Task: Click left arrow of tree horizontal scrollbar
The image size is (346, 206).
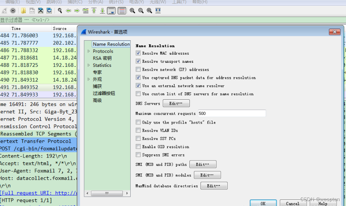Action: point(88,193)
